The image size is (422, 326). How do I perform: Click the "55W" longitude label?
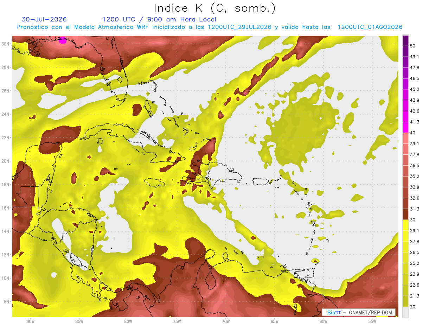[372, 321]
